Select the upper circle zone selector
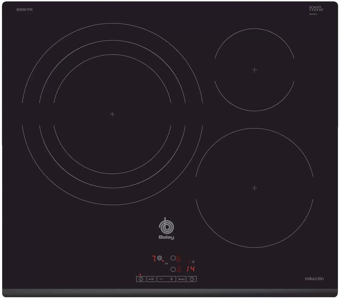The height and width of the screenshot is (299, 340). (x=173, y=258)
